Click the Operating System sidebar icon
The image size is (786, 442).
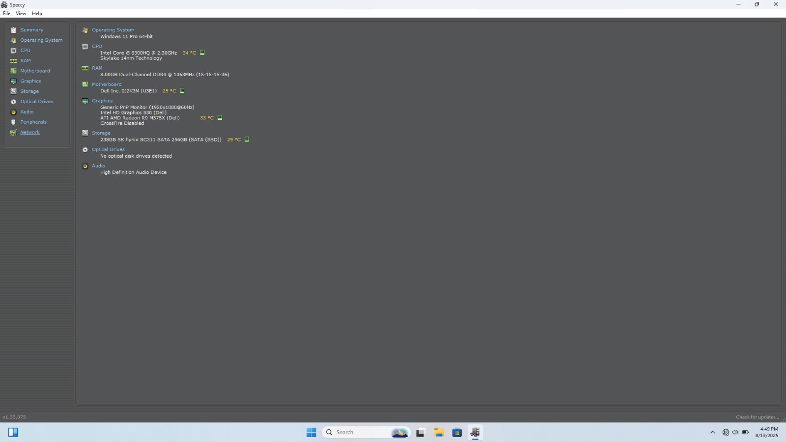point(13,40)
